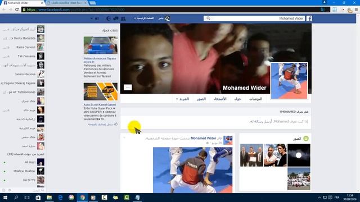The height and width of the screenshot is (202, 360).
Task: Open post options chevron
Action: [x=124, y=137]
